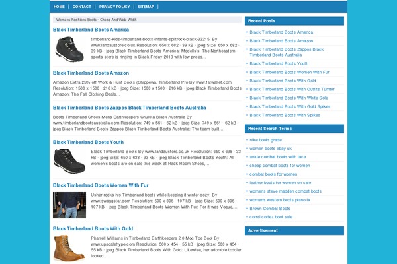Click the Recent Posts sidebar heading

[x=294, y=21]
